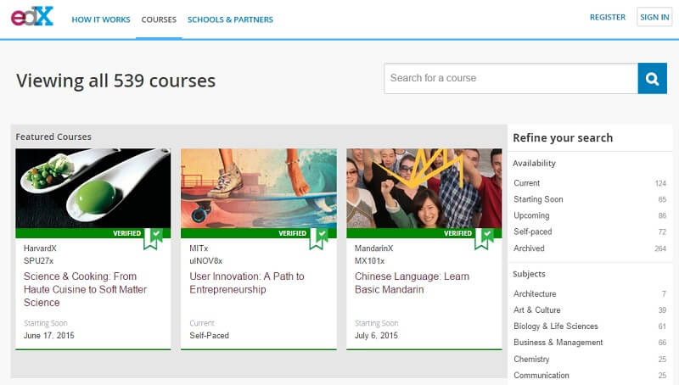
Task: Click the Refine your search heading
Action: point(563,138)
